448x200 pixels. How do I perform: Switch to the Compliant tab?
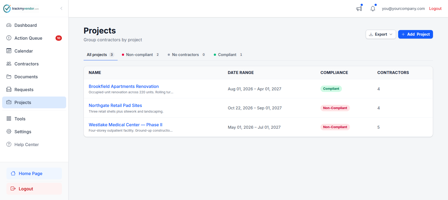click(228, 55)
